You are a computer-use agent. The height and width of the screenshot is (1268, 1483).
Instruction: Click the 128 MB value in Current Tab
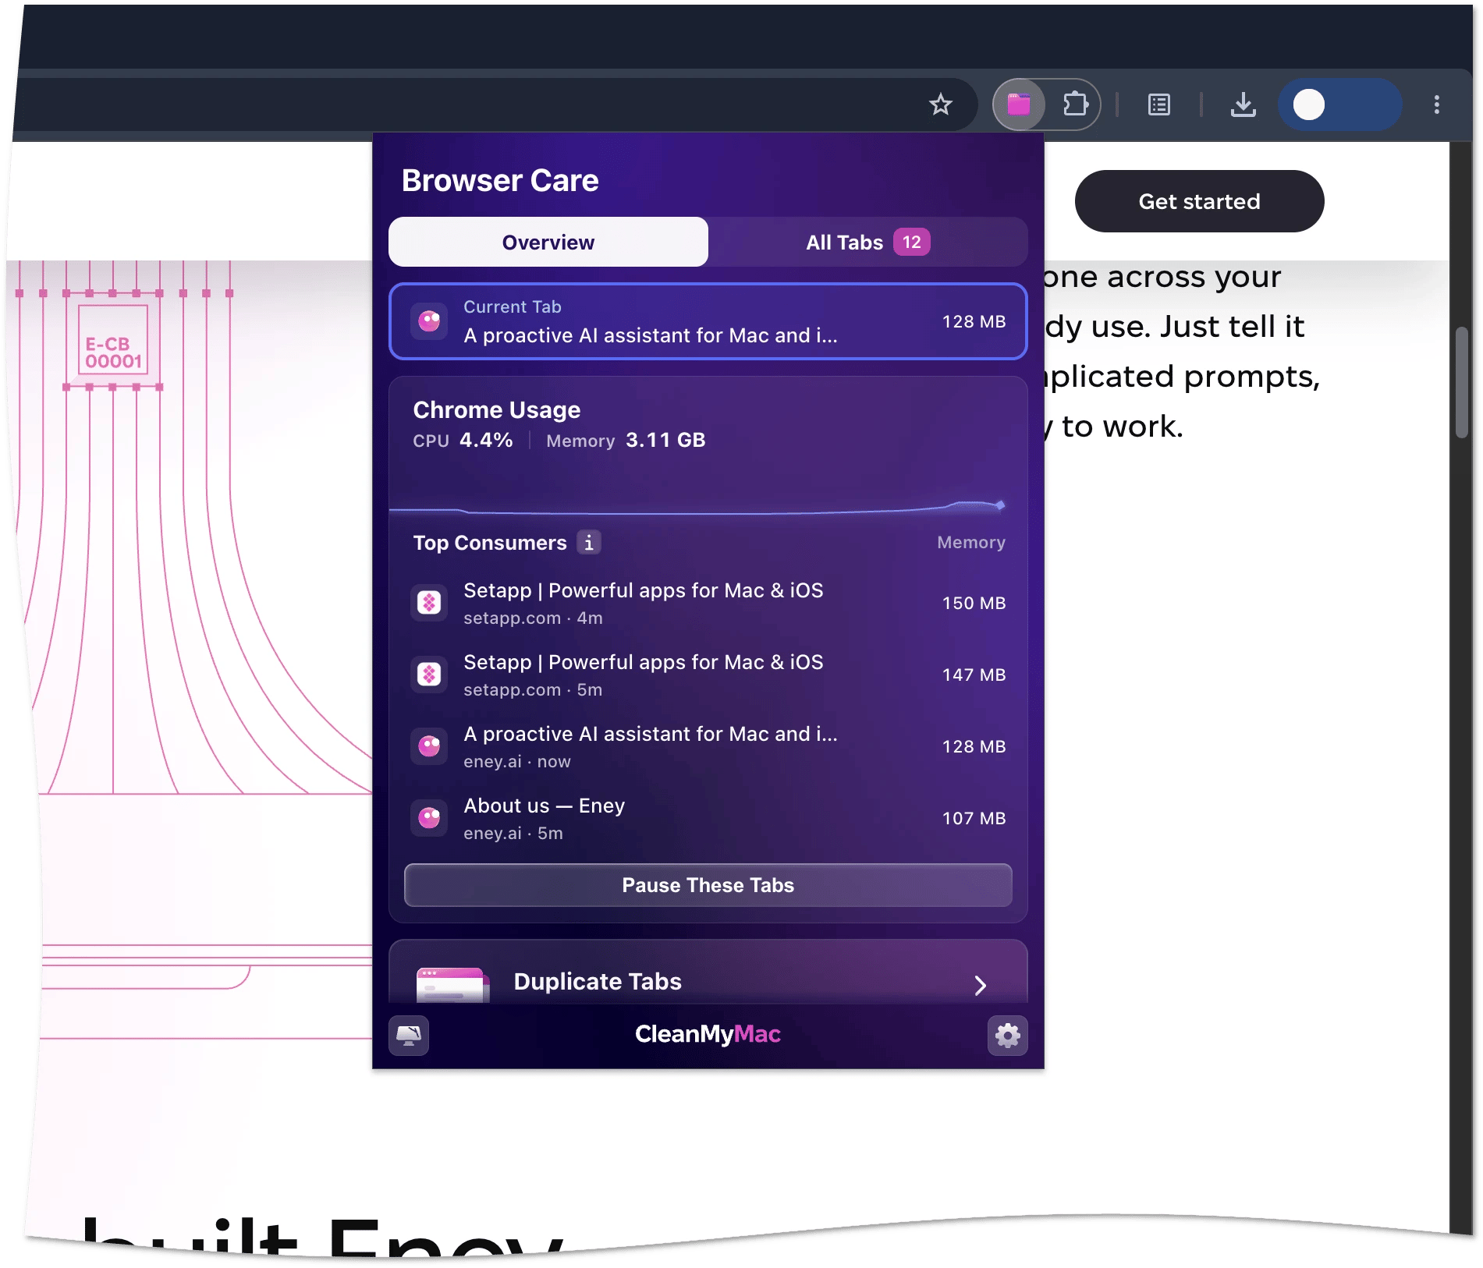974,321
